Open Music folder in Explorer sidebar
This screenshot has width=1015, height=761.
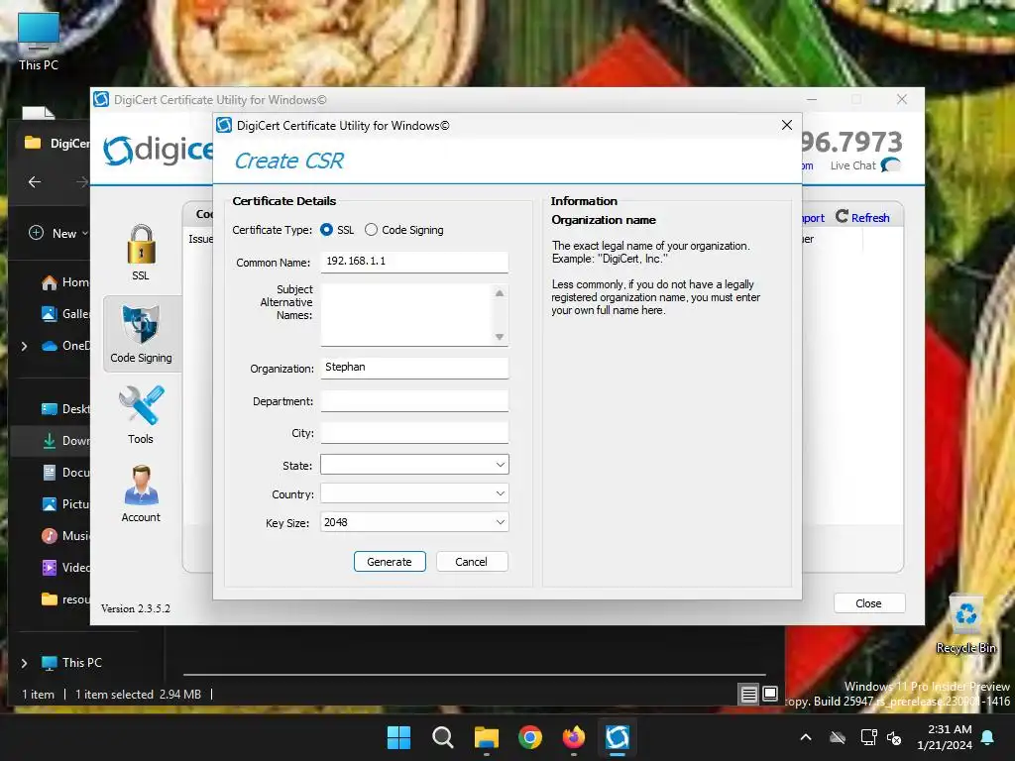[64, 536]
